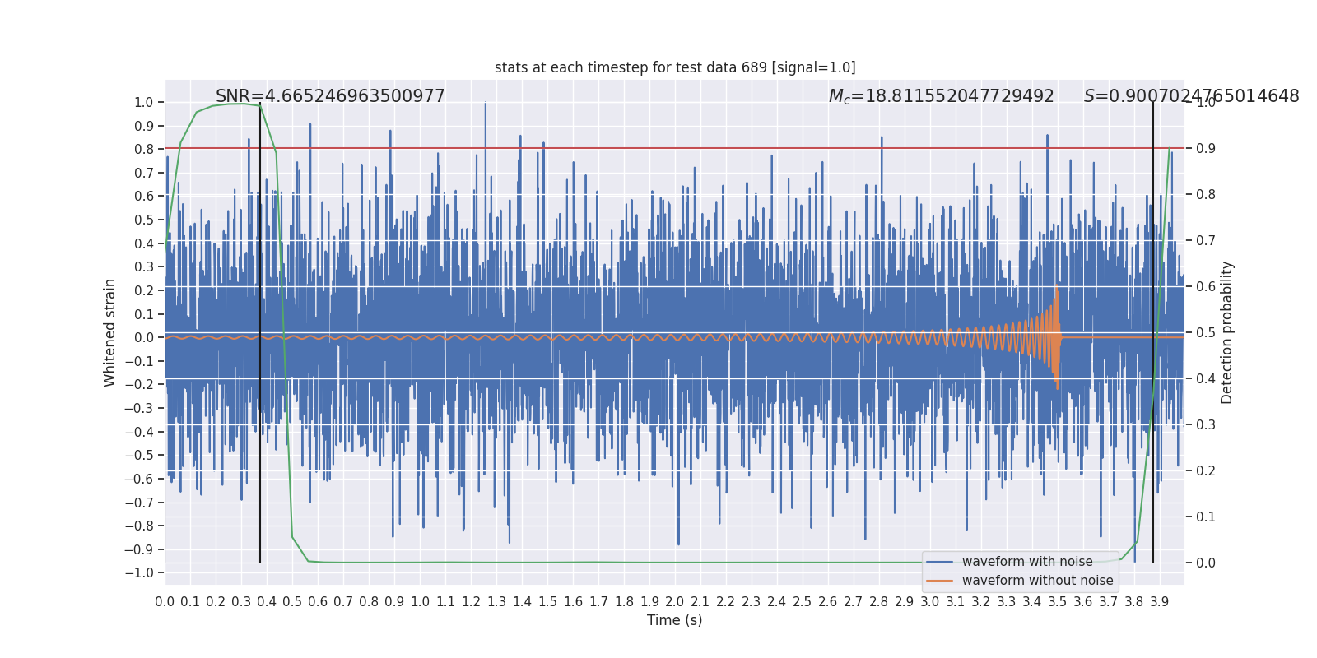Select the Mc=18.811552047729492 annotation

[941, 96]
